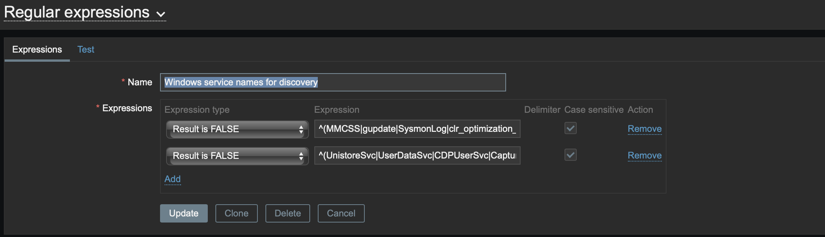
Task: Open the Regular expressions page title dropdown
Action: click(x=85, y=13)
